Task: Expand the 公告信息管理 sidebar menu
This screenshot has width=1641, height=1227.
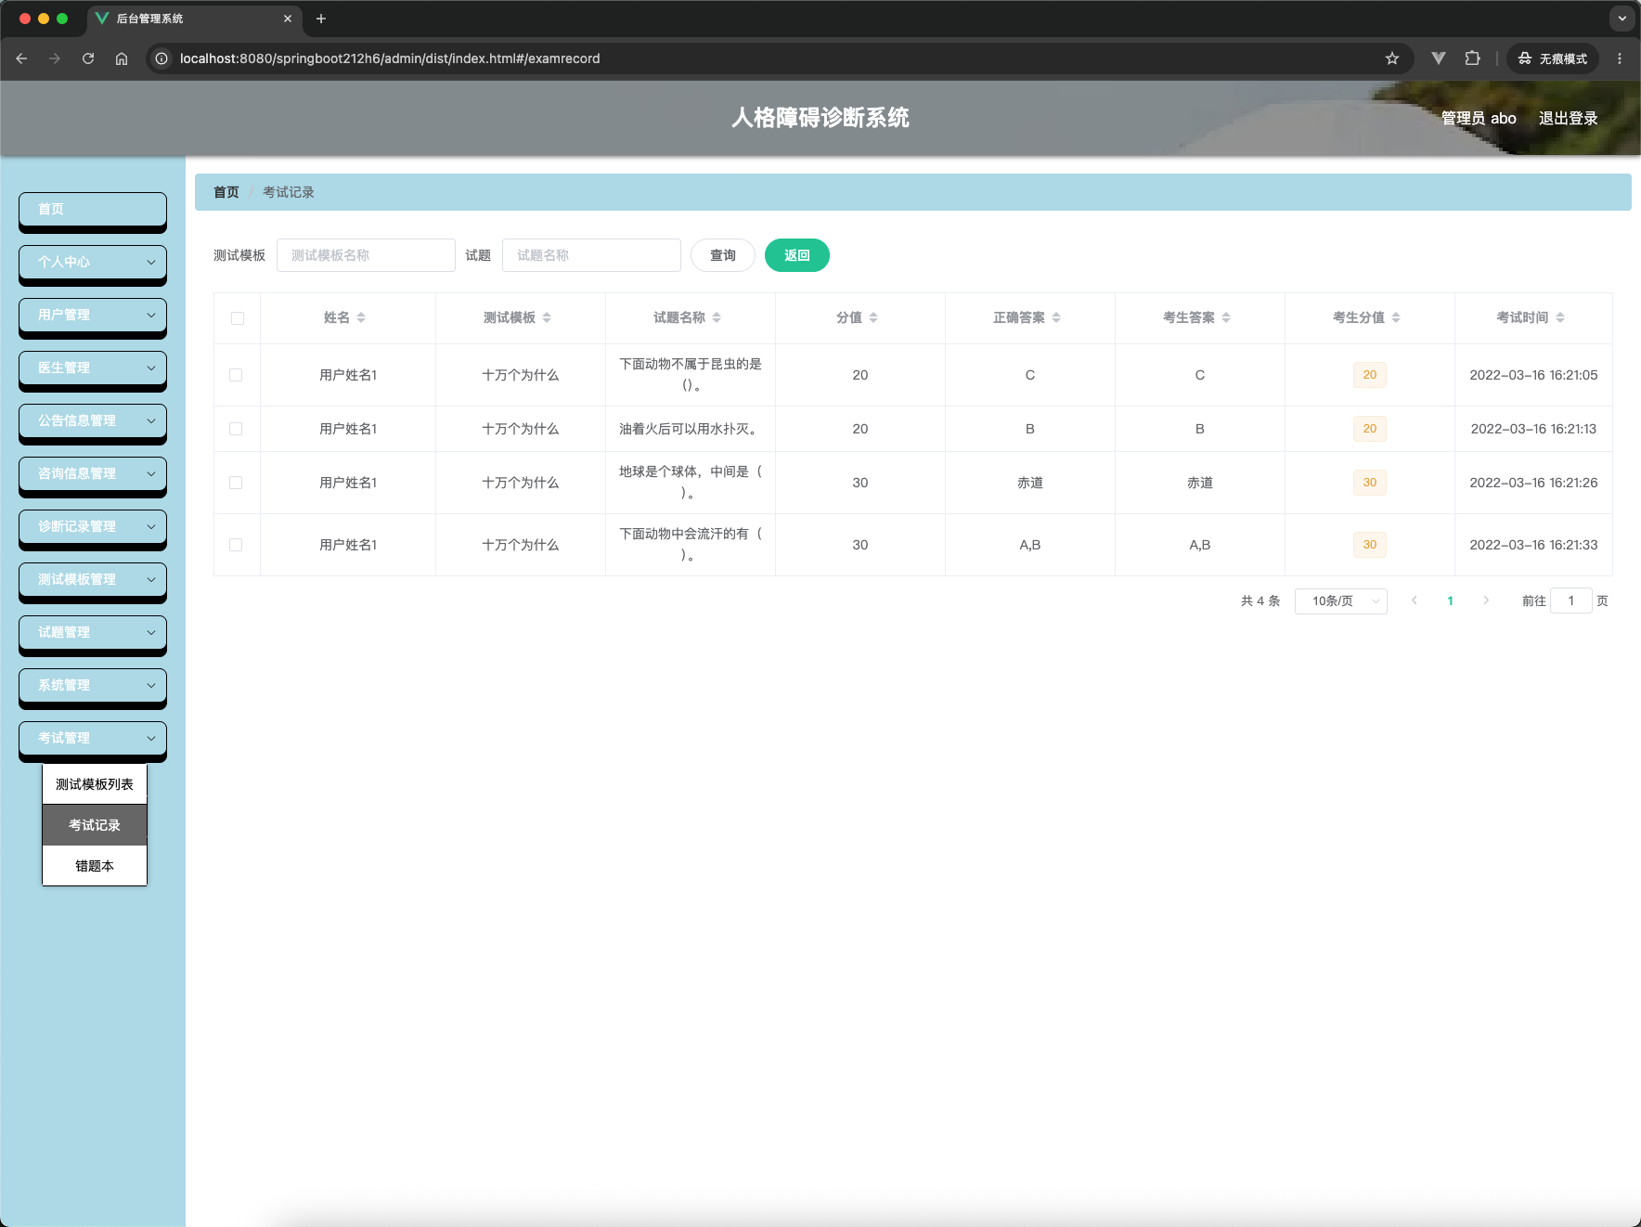Action: point(93,420)
